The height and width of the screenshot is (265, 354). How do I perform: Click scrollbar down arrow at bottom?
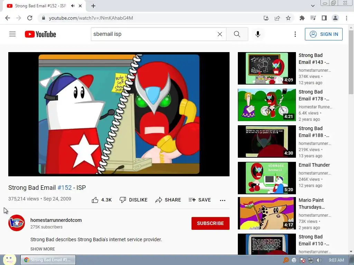[351, 252]
